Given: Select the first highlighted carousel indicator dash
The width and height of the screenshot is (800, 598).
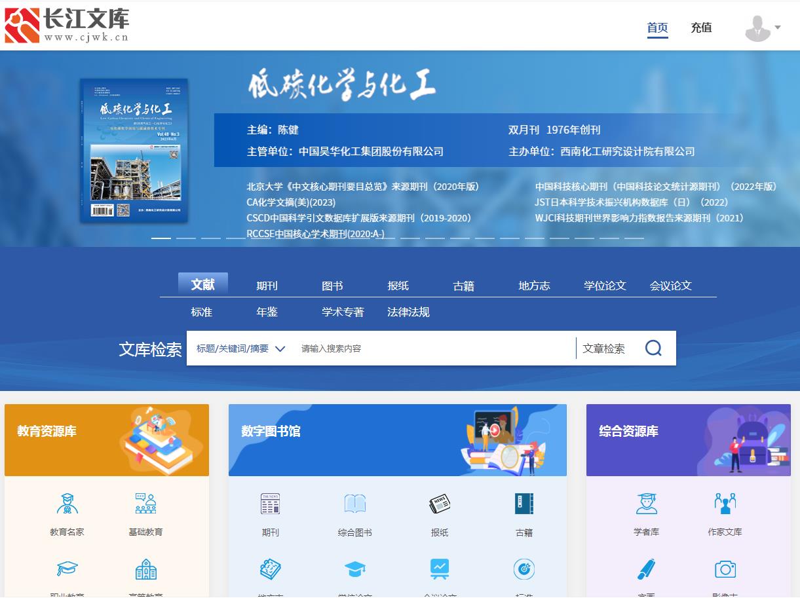Looking at the screenshot, I should coord(161,238).
